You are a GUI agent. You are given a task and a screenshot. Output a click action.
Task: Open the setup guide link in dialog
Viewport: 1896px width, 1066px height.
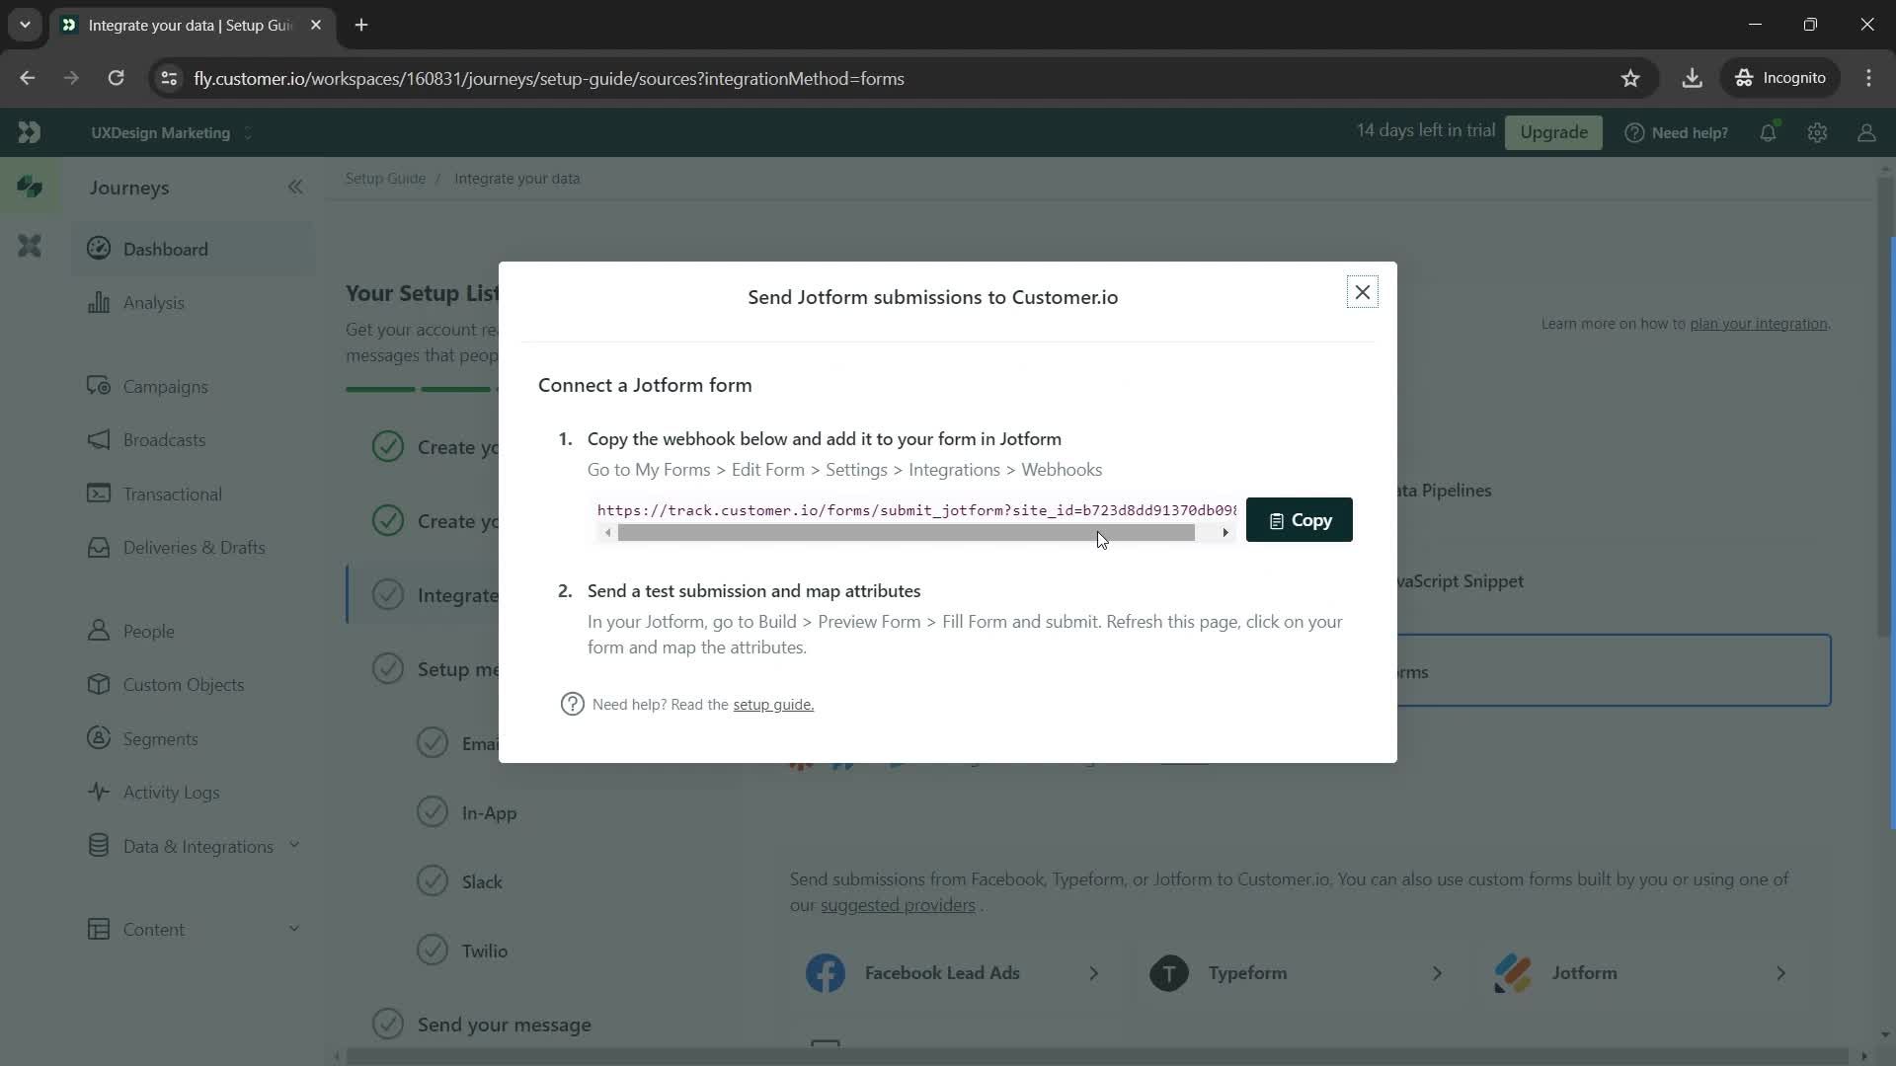773,705
